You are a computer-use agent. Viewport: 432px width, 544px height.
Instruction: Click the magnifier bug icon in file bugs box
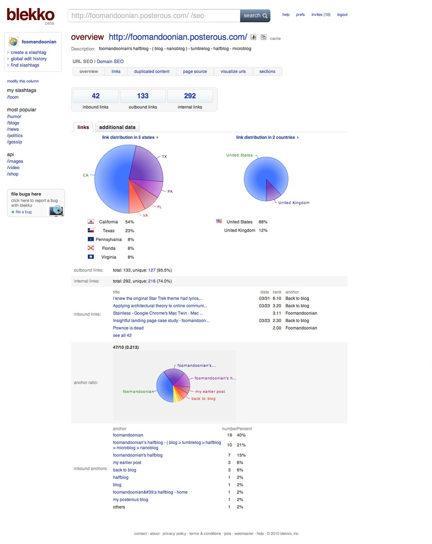coord(56,211)
